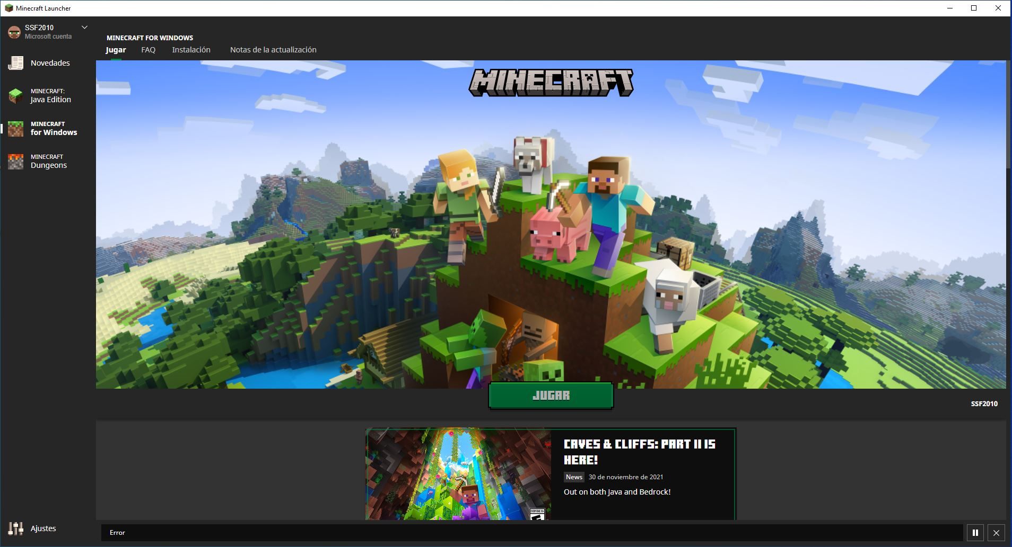Pause using the error bar pause icon
Image resolution: width=1012 pixels, height=547 pixels.
[975, 533]
